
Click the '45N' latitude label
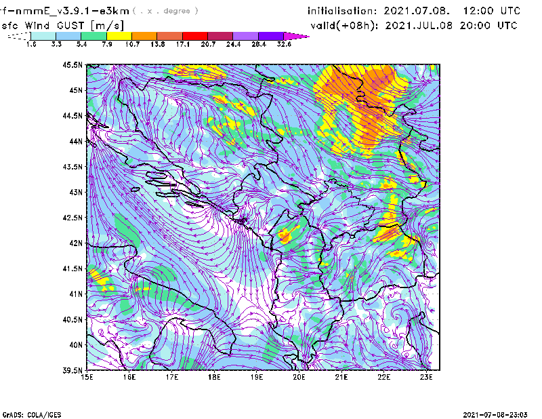76,90
